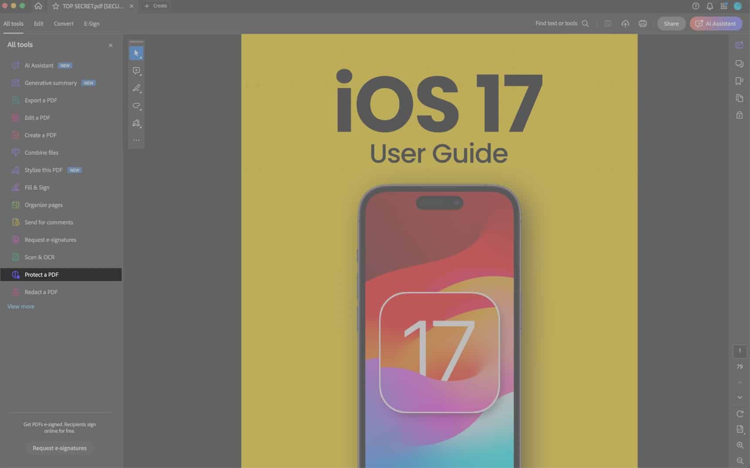The height and width of the screenshot is (468, 750).
Task: Select Request e-signatures in tools list
Action: 61,240
